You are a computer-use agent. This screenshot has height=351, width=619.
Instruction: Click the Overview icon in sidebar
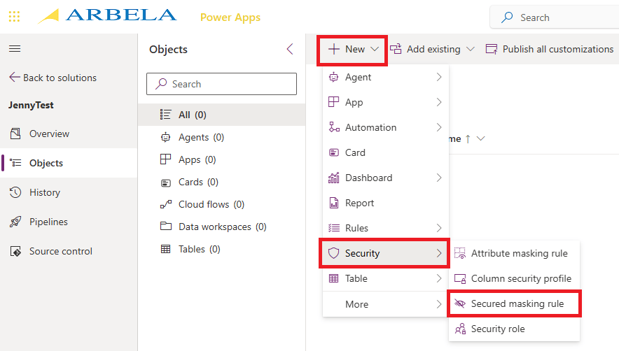click(15, 134)
